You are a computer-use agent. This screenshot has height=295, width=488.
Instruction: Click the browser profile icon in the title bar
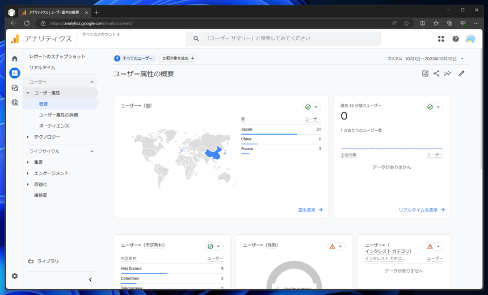click(11, 13)
